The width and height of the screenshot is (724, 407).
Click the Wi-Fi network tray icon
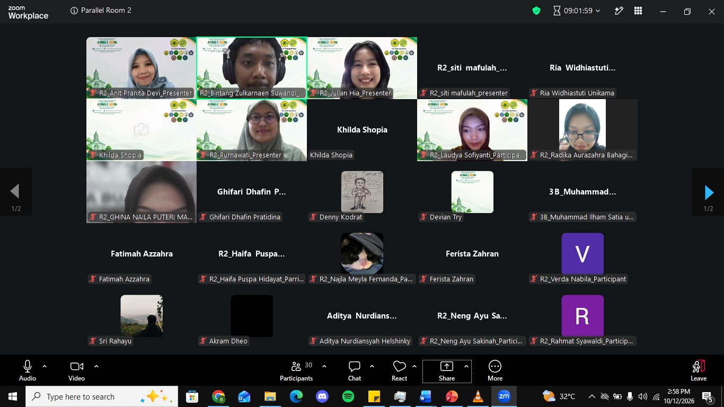[x=656, y=396]
